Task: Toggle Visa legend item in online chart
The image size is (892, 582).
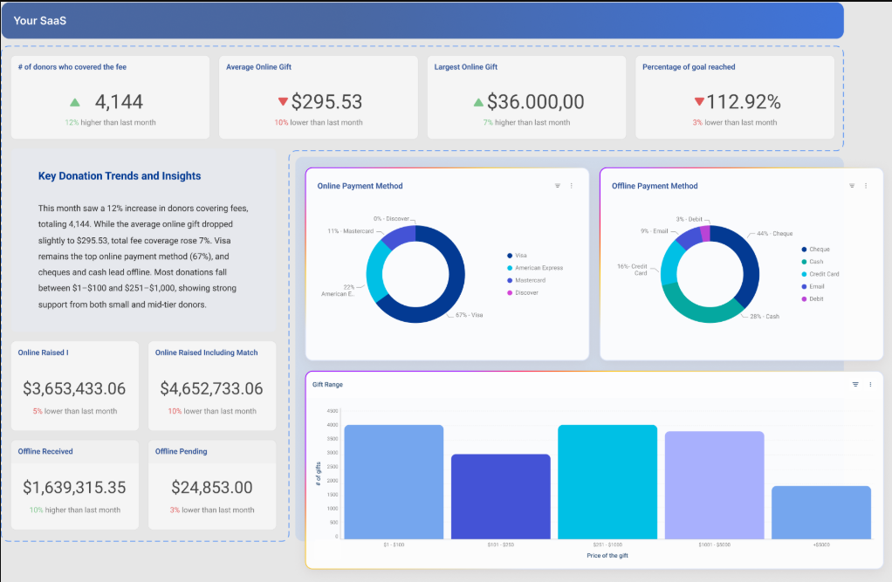Action: pos(520,256)
